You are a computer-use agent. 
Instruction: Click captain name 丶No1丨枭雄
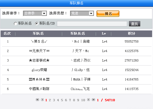pyautogui.click(x=81, y=41)
